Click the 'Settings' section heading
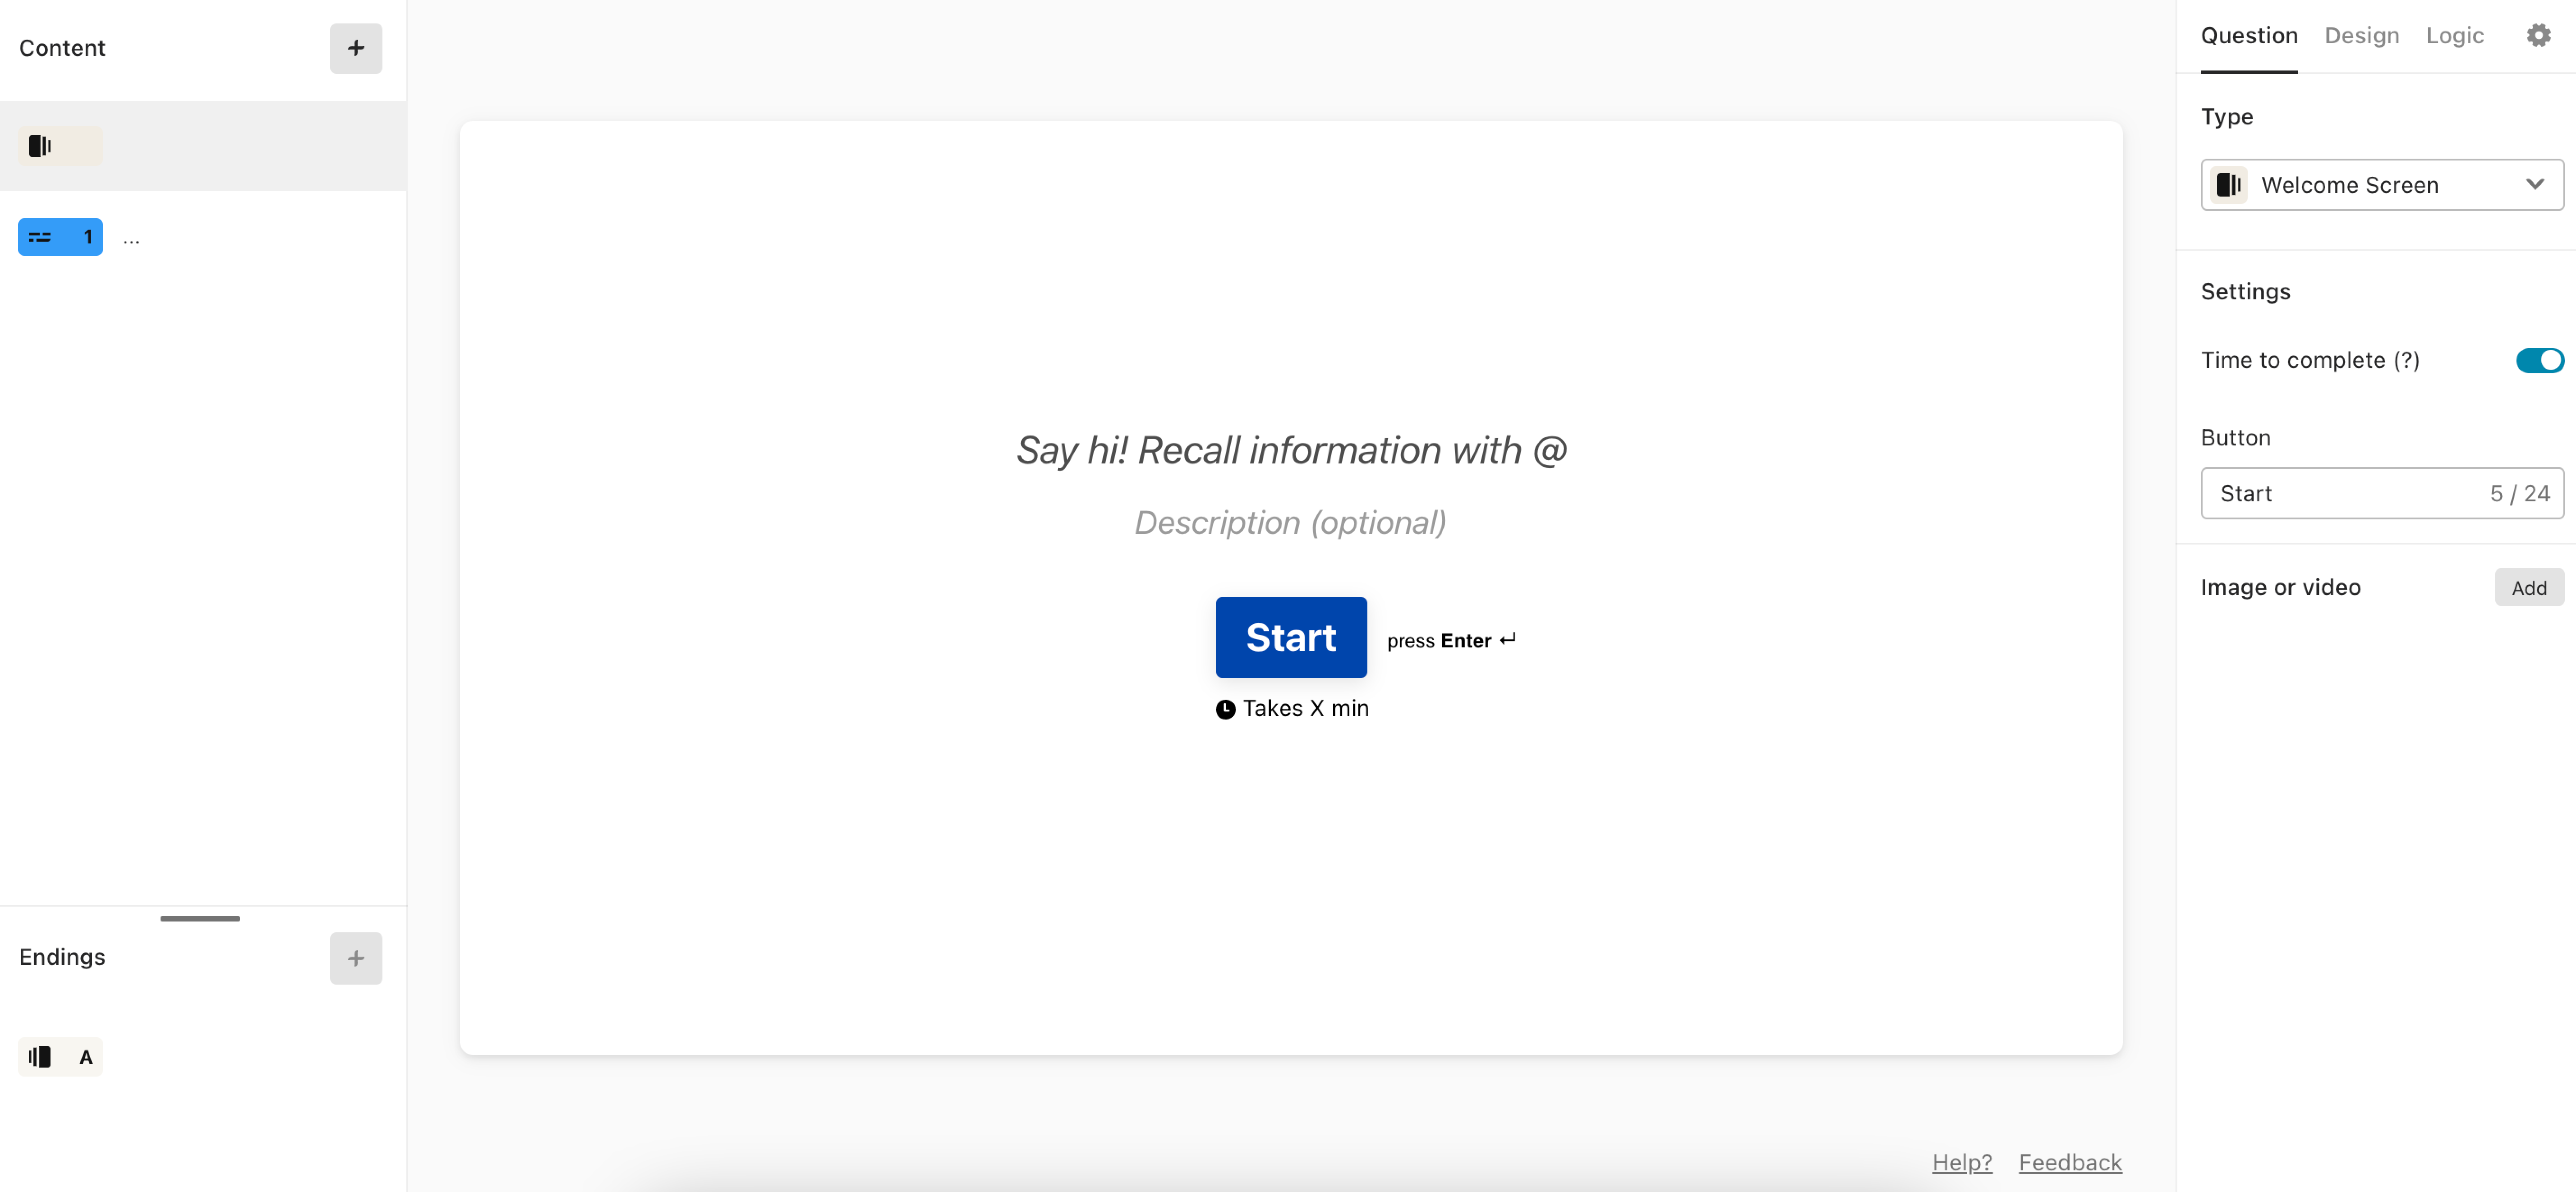This screenshot has height=1192, width=2576. tap(2245, 292)
